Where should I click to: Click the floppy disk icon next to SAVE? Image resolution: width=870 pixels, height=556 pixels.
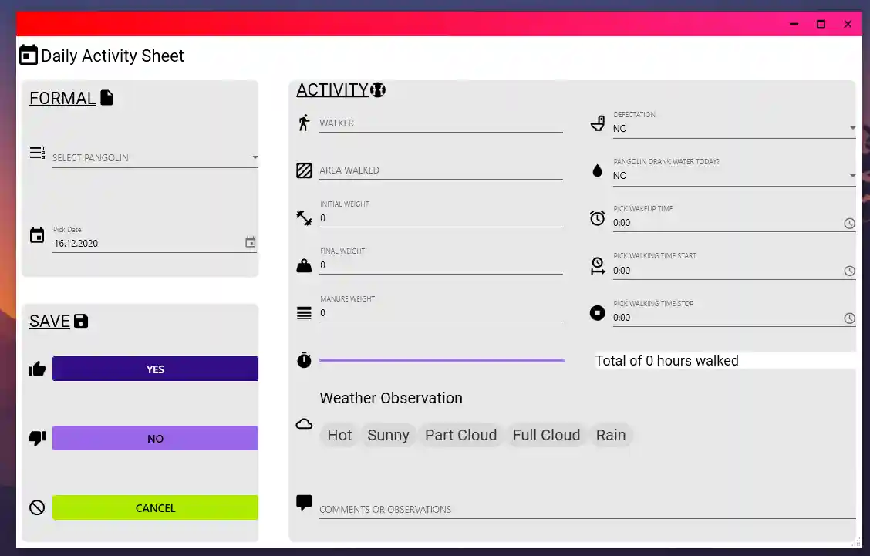tap(81, 321)
